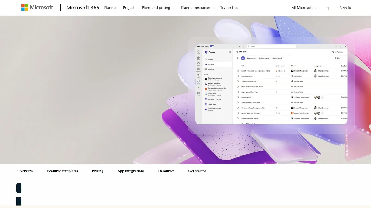Go to the Pricing tab

click(x=98, y=171)
